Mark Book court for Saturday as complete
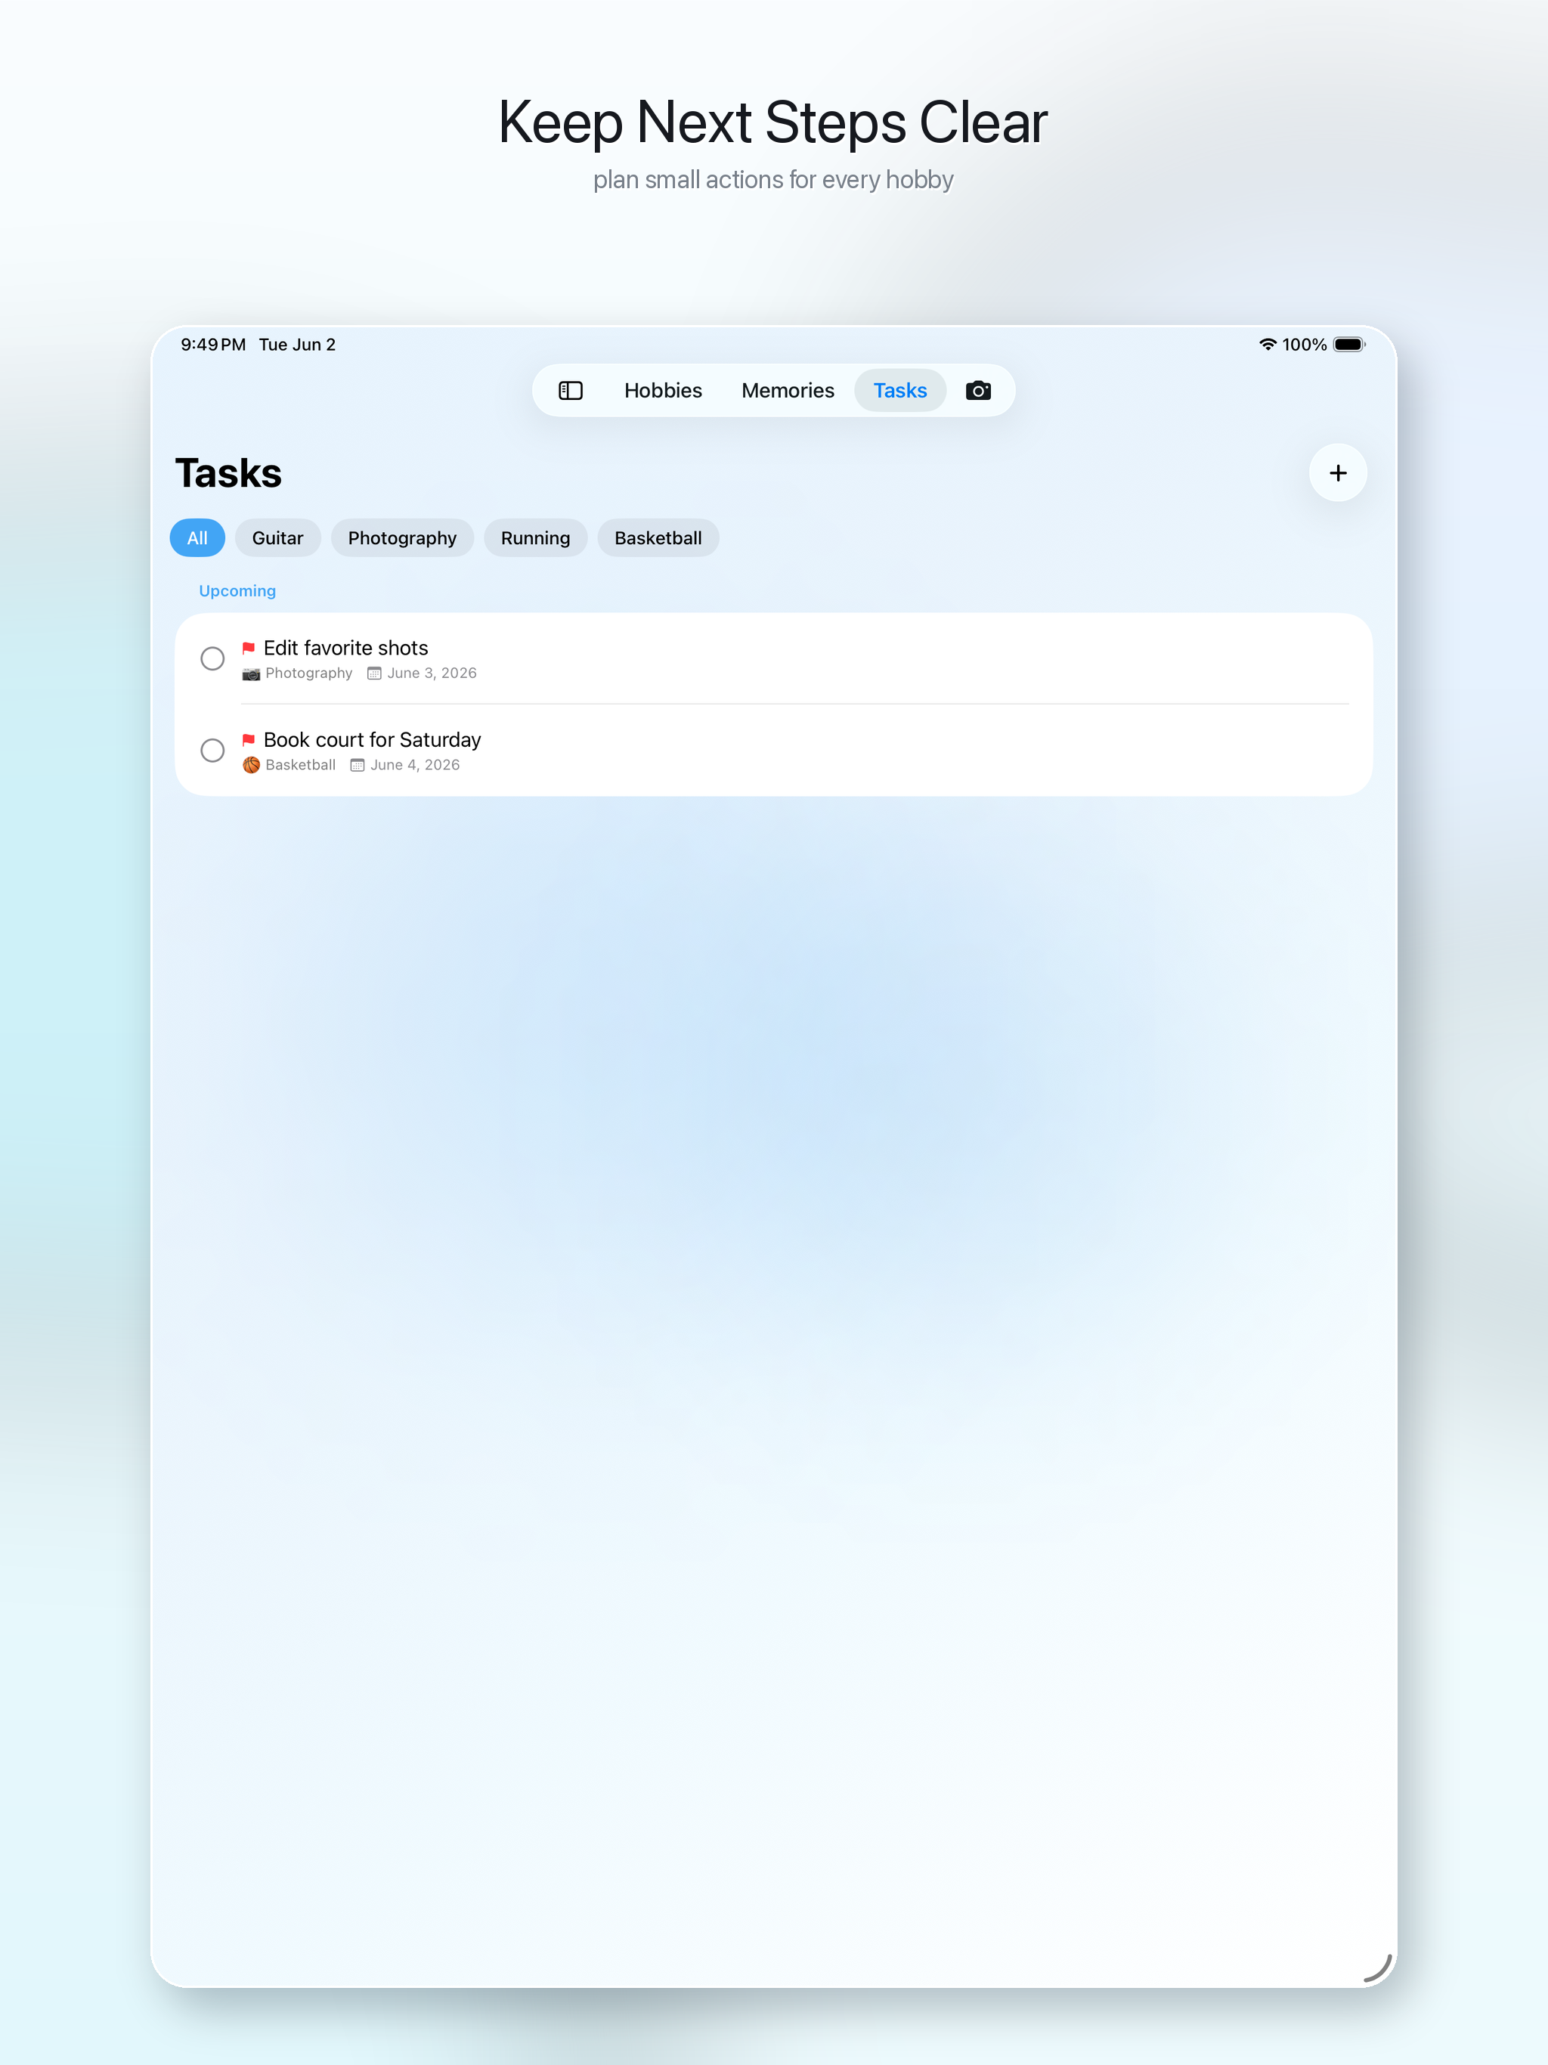This screenshot has height=2065, width=1548. (213, 751)
